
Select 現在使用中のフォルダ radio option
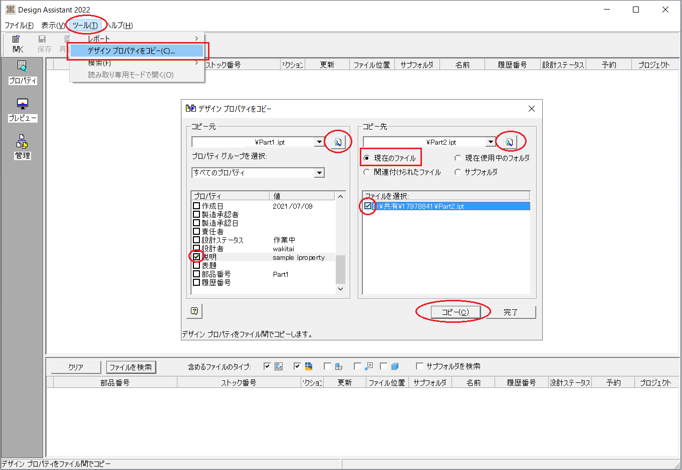pos(458,158)
